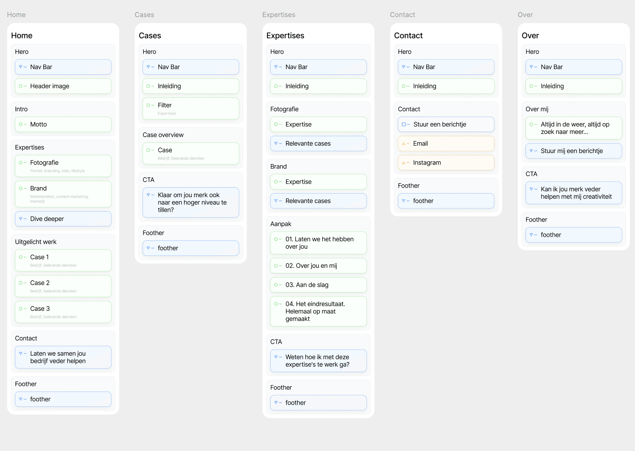
Task: Click the green circle icon beside 03. Aan de slag
Action: click(x=276, y=285)
